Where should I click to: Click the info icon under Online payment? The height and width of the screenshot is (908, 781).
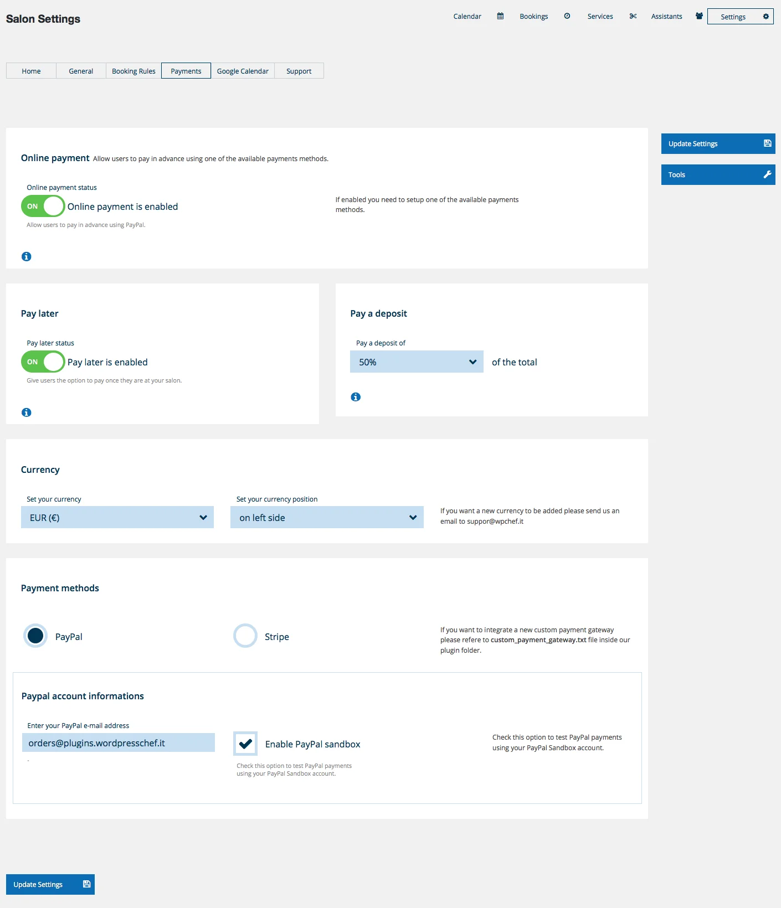26,256
